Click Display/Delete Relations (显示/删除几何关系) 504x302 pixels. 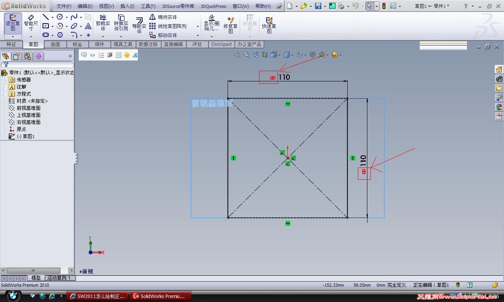tap(211, 23)
